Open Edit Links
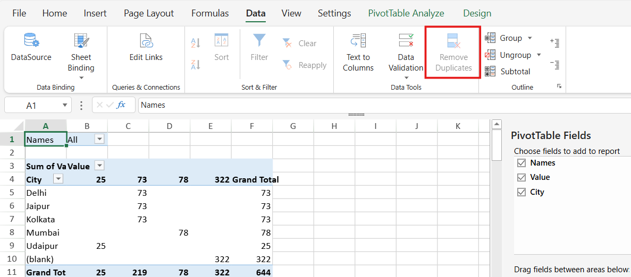This screenshot has width=631, height=277. (x=146, y=48)
